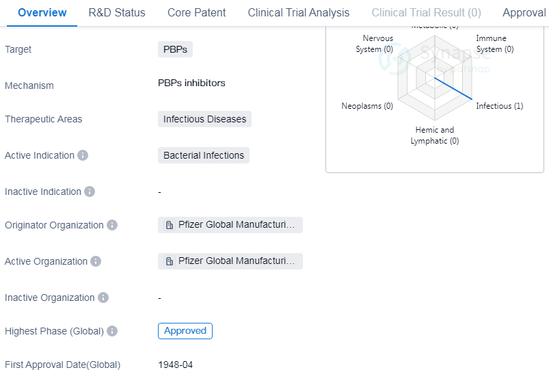Click building icon in Originator Organization tag
The image size is (549, 370).
pos(170,225)
